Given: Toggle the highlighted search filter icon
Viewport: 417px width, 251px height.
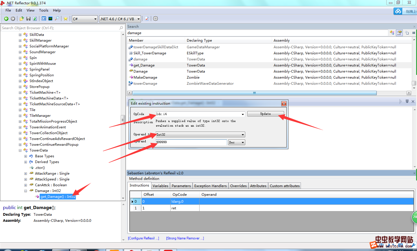Looking at the screenshot, I should click(399, 33).
